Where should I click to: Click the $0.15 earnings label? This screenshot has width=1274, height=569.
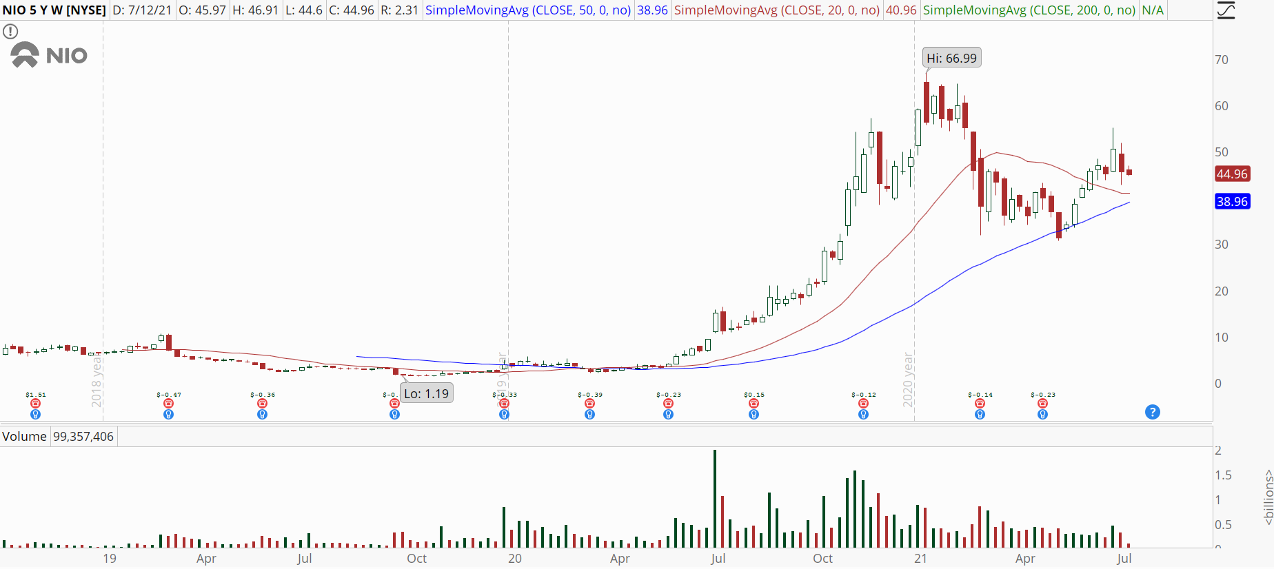tap(754, 395)
